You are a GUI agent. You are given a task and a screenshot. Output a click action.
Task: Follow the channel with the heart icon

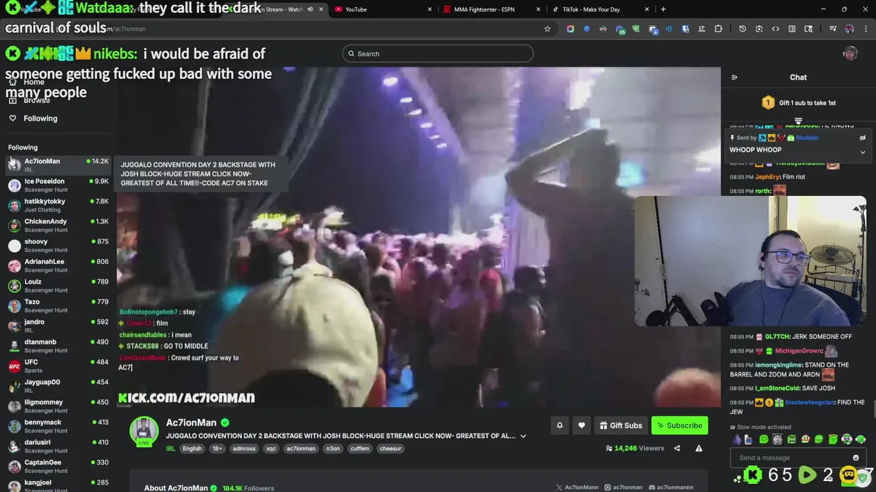[581, 426]
